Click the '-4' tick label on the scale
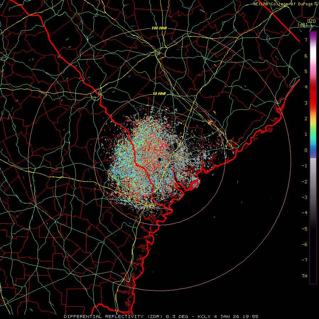Screen dimensions: 319x319 tap(304, 213)
